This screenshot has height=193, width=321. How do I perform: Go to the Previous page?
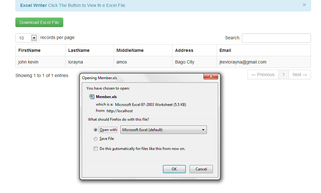point(263,74)
